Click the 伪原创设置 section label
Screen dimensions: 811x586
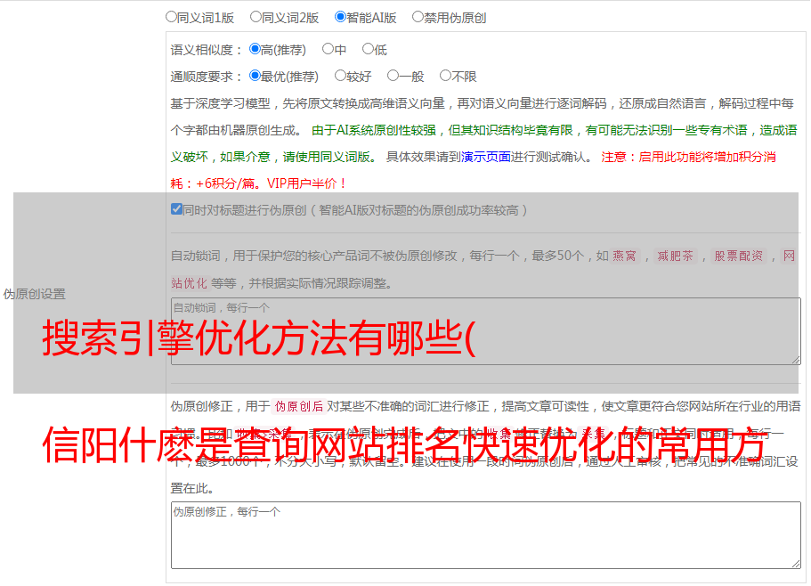35,294
